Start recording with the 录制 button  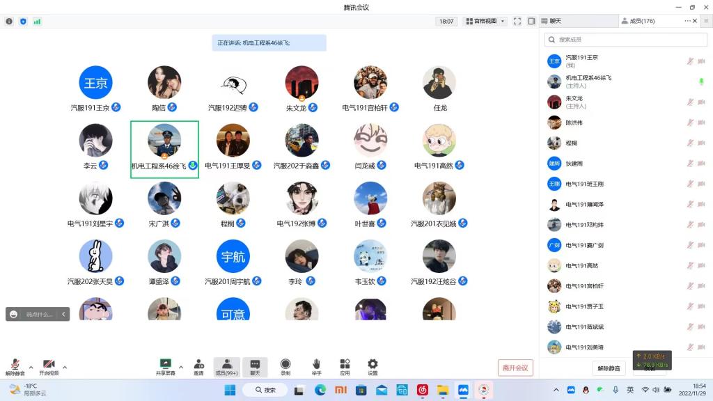(285, 364)
